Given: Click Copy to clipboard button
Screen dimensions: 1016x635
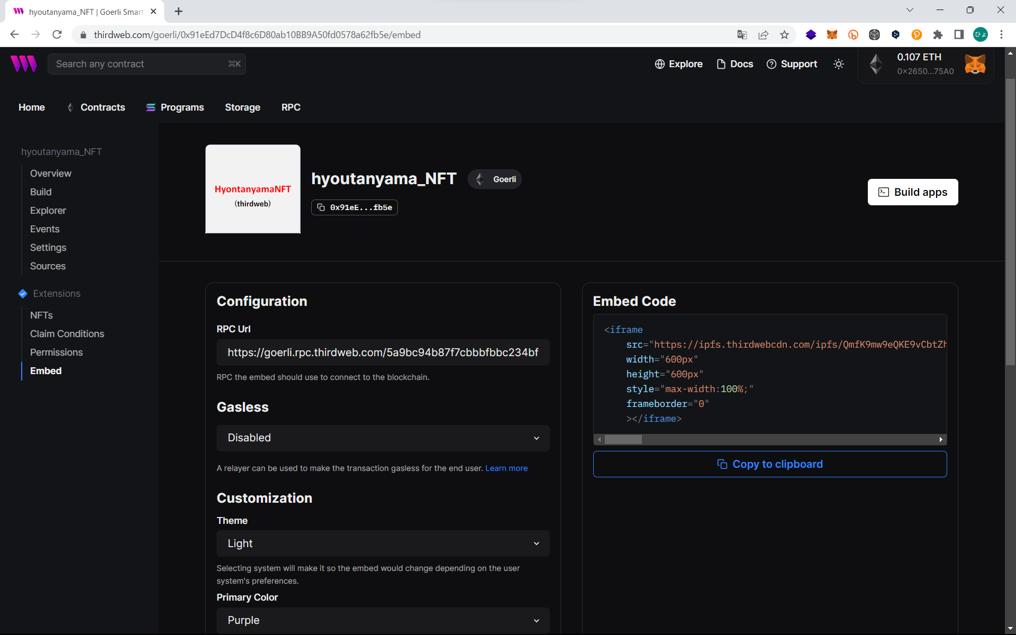Looking at the screenshot, I should coord(769,464).
